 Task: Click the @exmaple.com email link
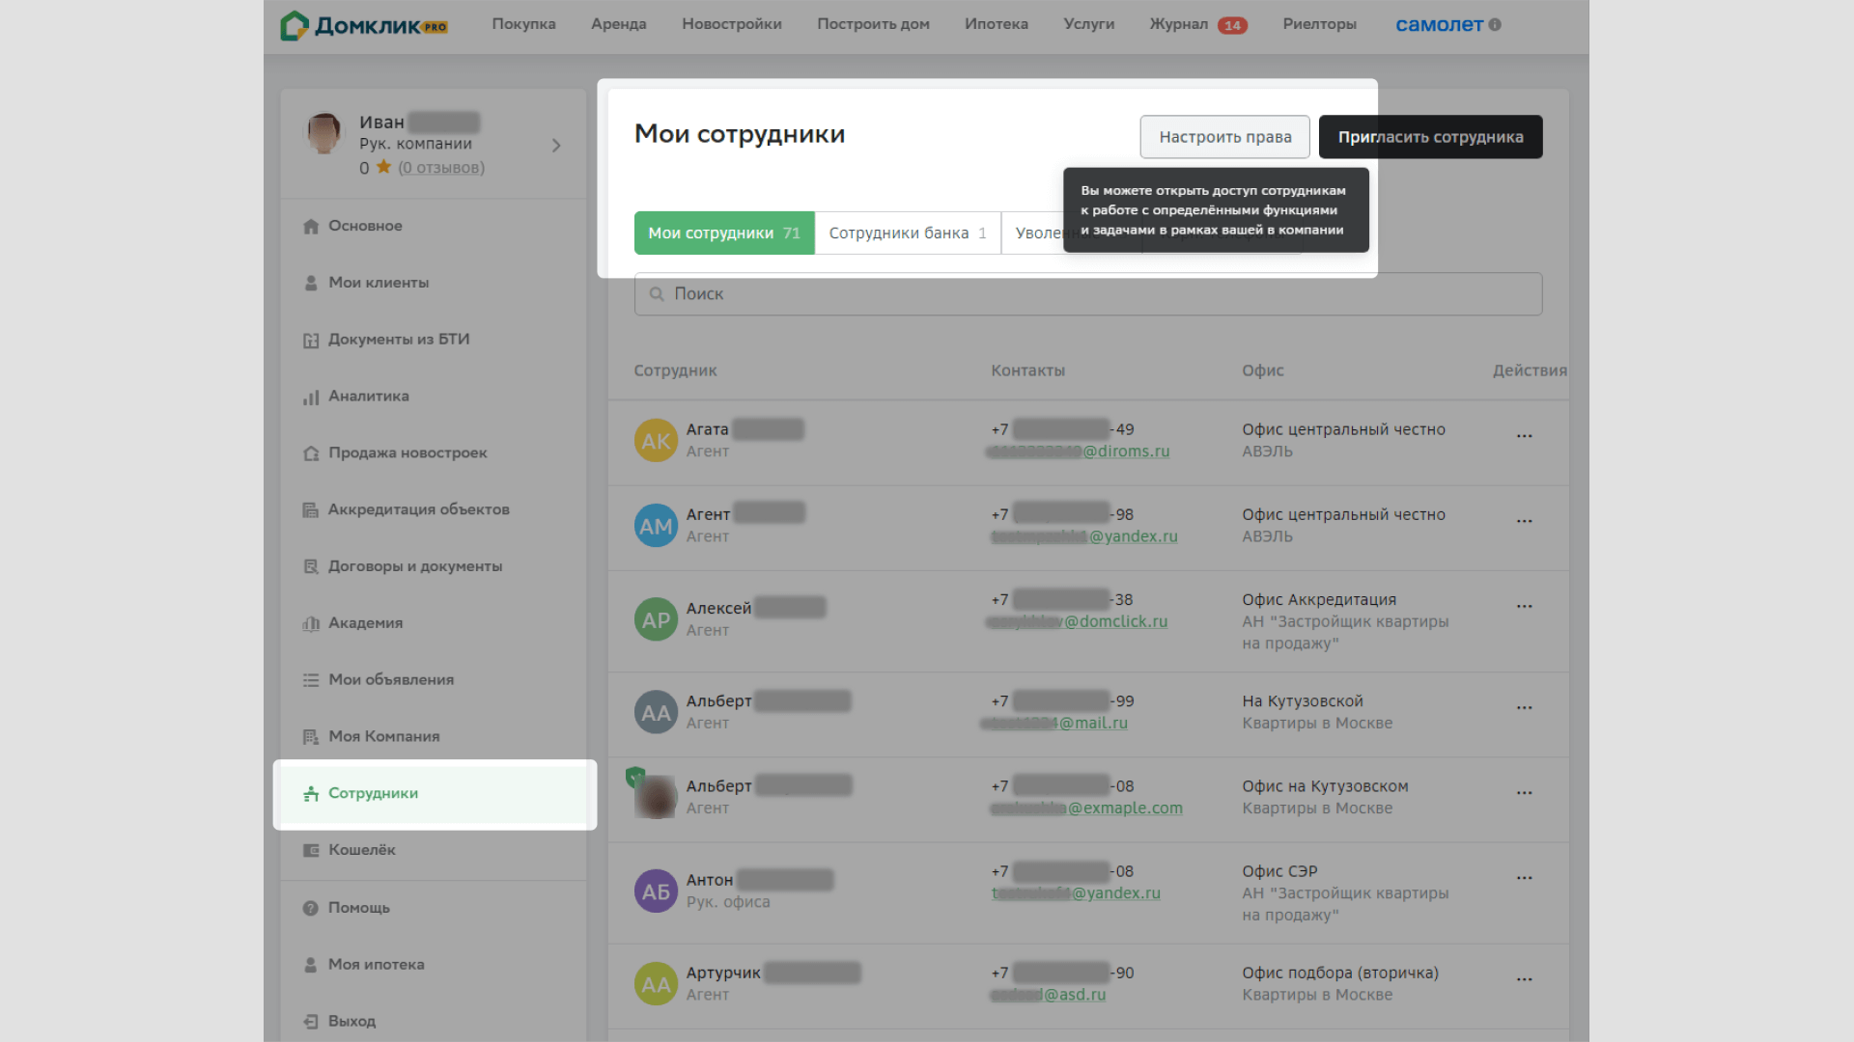(x=1086, y=809)
